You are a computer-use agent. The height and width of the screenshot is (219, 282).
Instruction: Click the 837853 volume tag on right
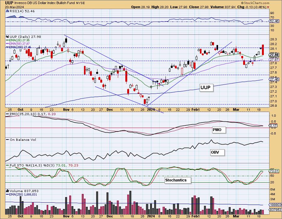[x=276, y=210]
